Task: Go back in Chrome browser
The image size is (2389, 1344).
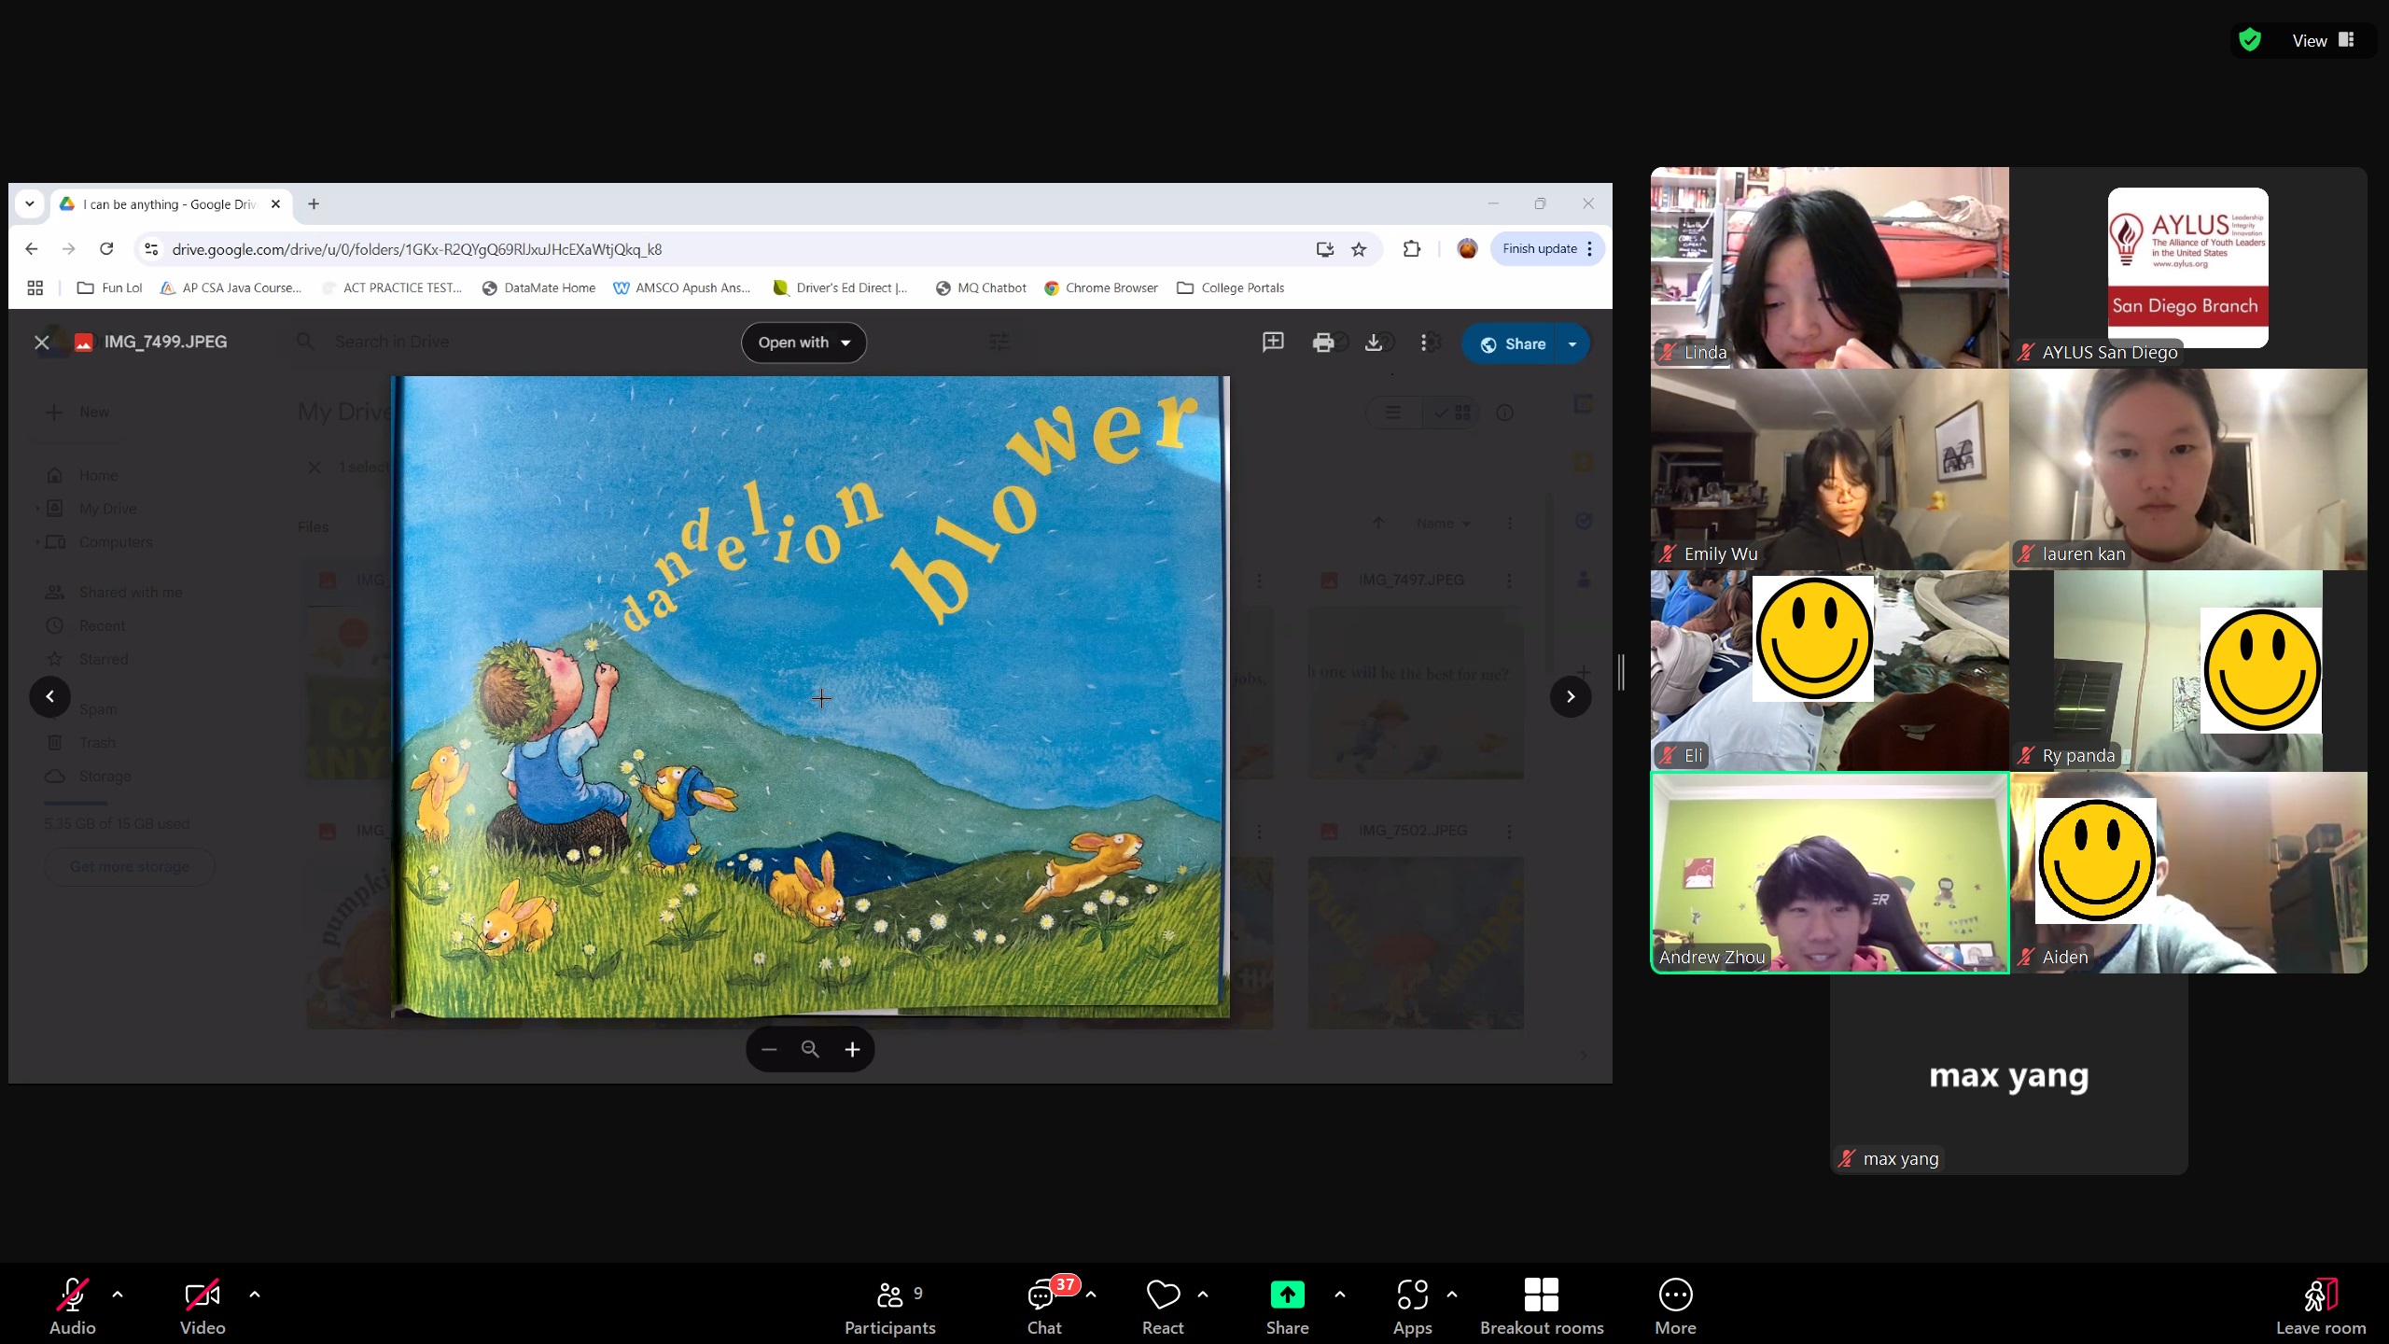Action: [32, 249]
